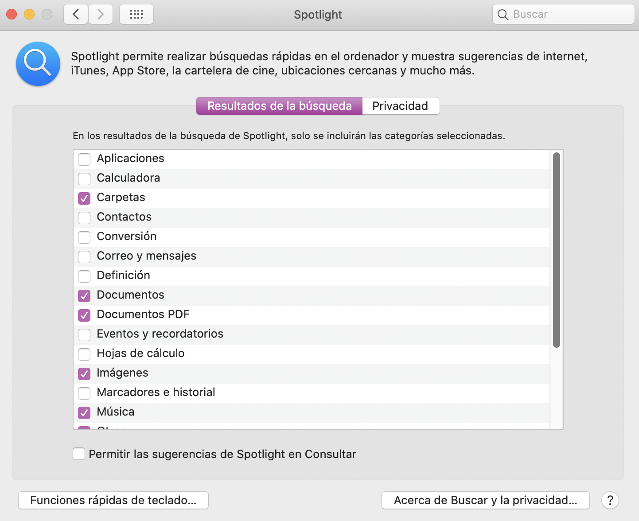Click Acerca de Buscar y la privacidad
The height and width of the screenshot is (521, 639).
point(485,500)
